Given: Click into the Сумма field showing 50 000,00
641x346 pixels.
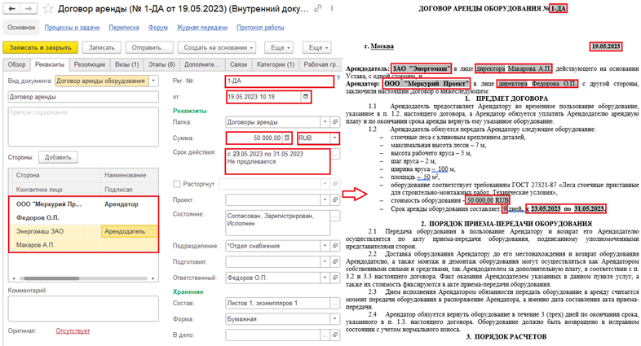Looking at the screenshot, I should tap(254, 138).
